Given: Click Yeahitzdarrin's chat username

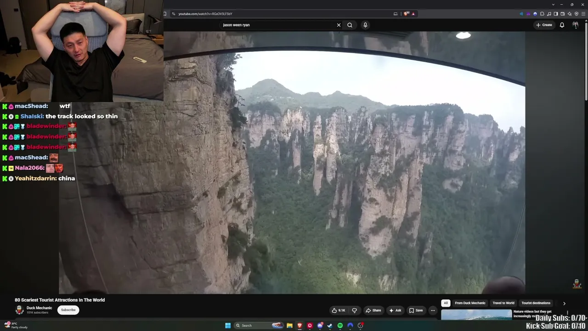Looking at the screenshot, I should (x=35, y=178).
